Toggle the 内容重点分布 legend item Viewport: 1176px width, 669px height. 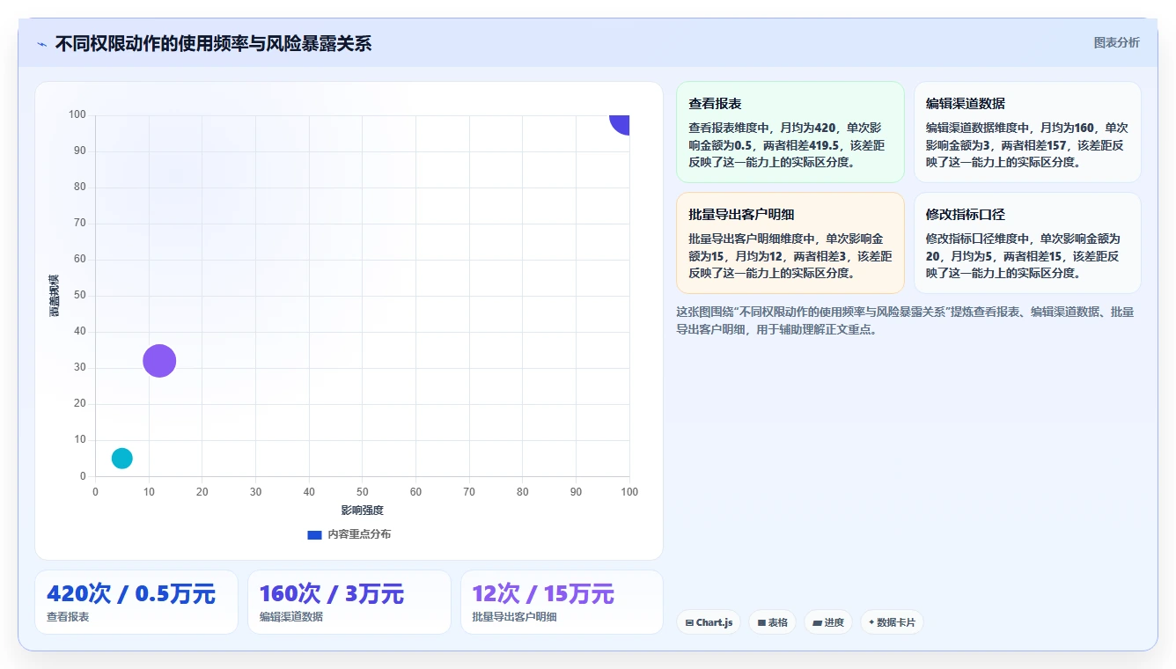[349, 534]
